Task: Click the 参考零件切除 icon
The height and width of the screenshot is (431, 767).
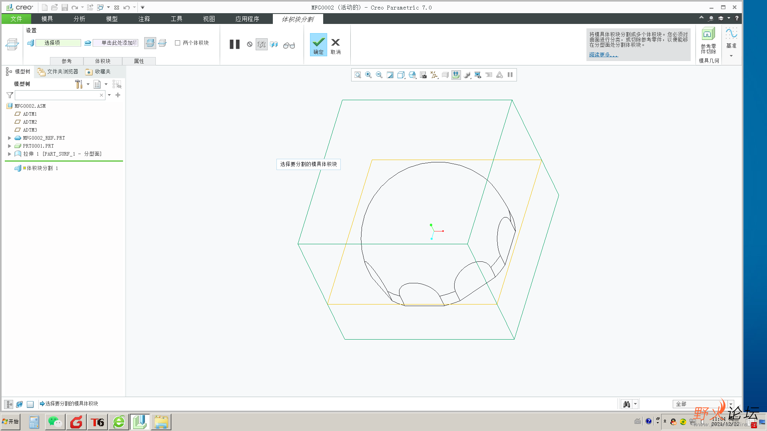Action: click(x=708, y=41)
